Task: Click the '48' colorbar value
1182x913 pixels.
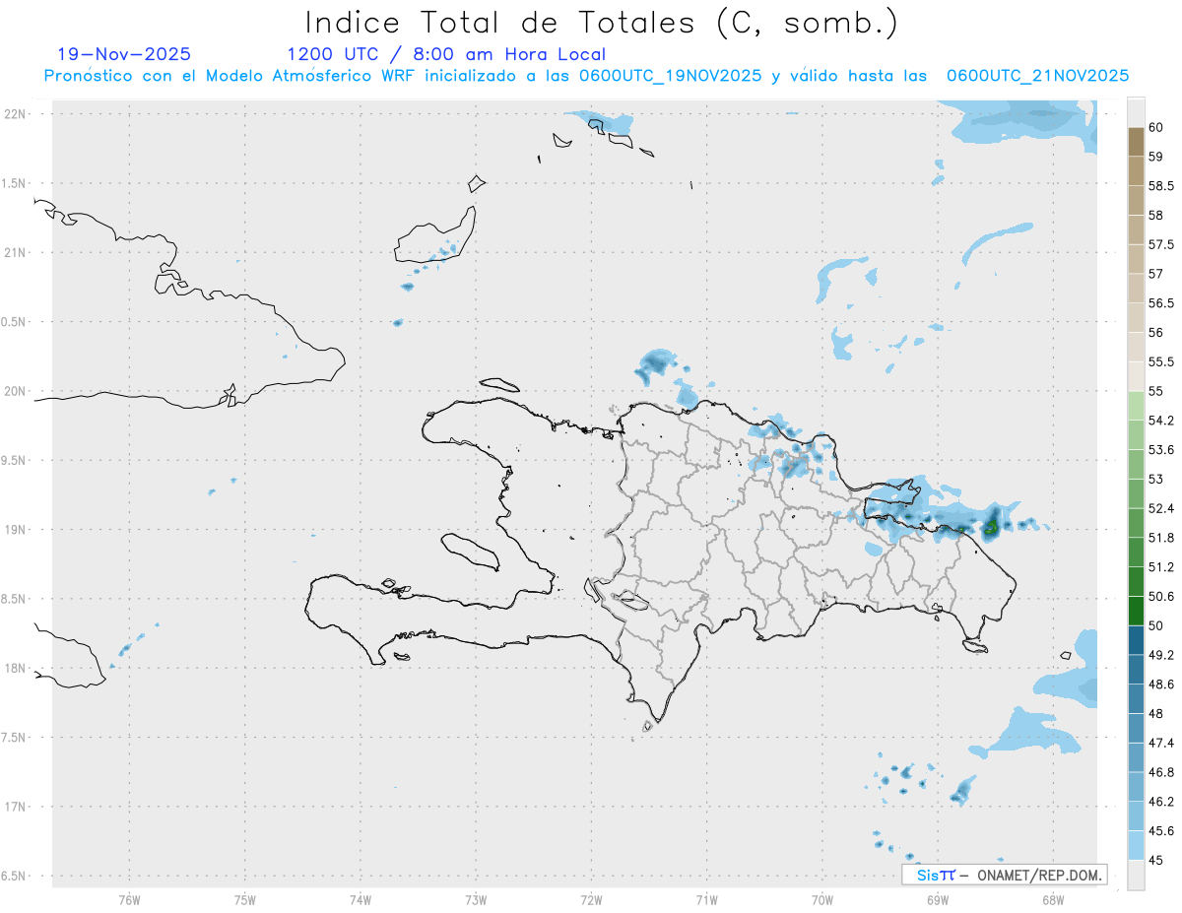Action: [1156, 713]
